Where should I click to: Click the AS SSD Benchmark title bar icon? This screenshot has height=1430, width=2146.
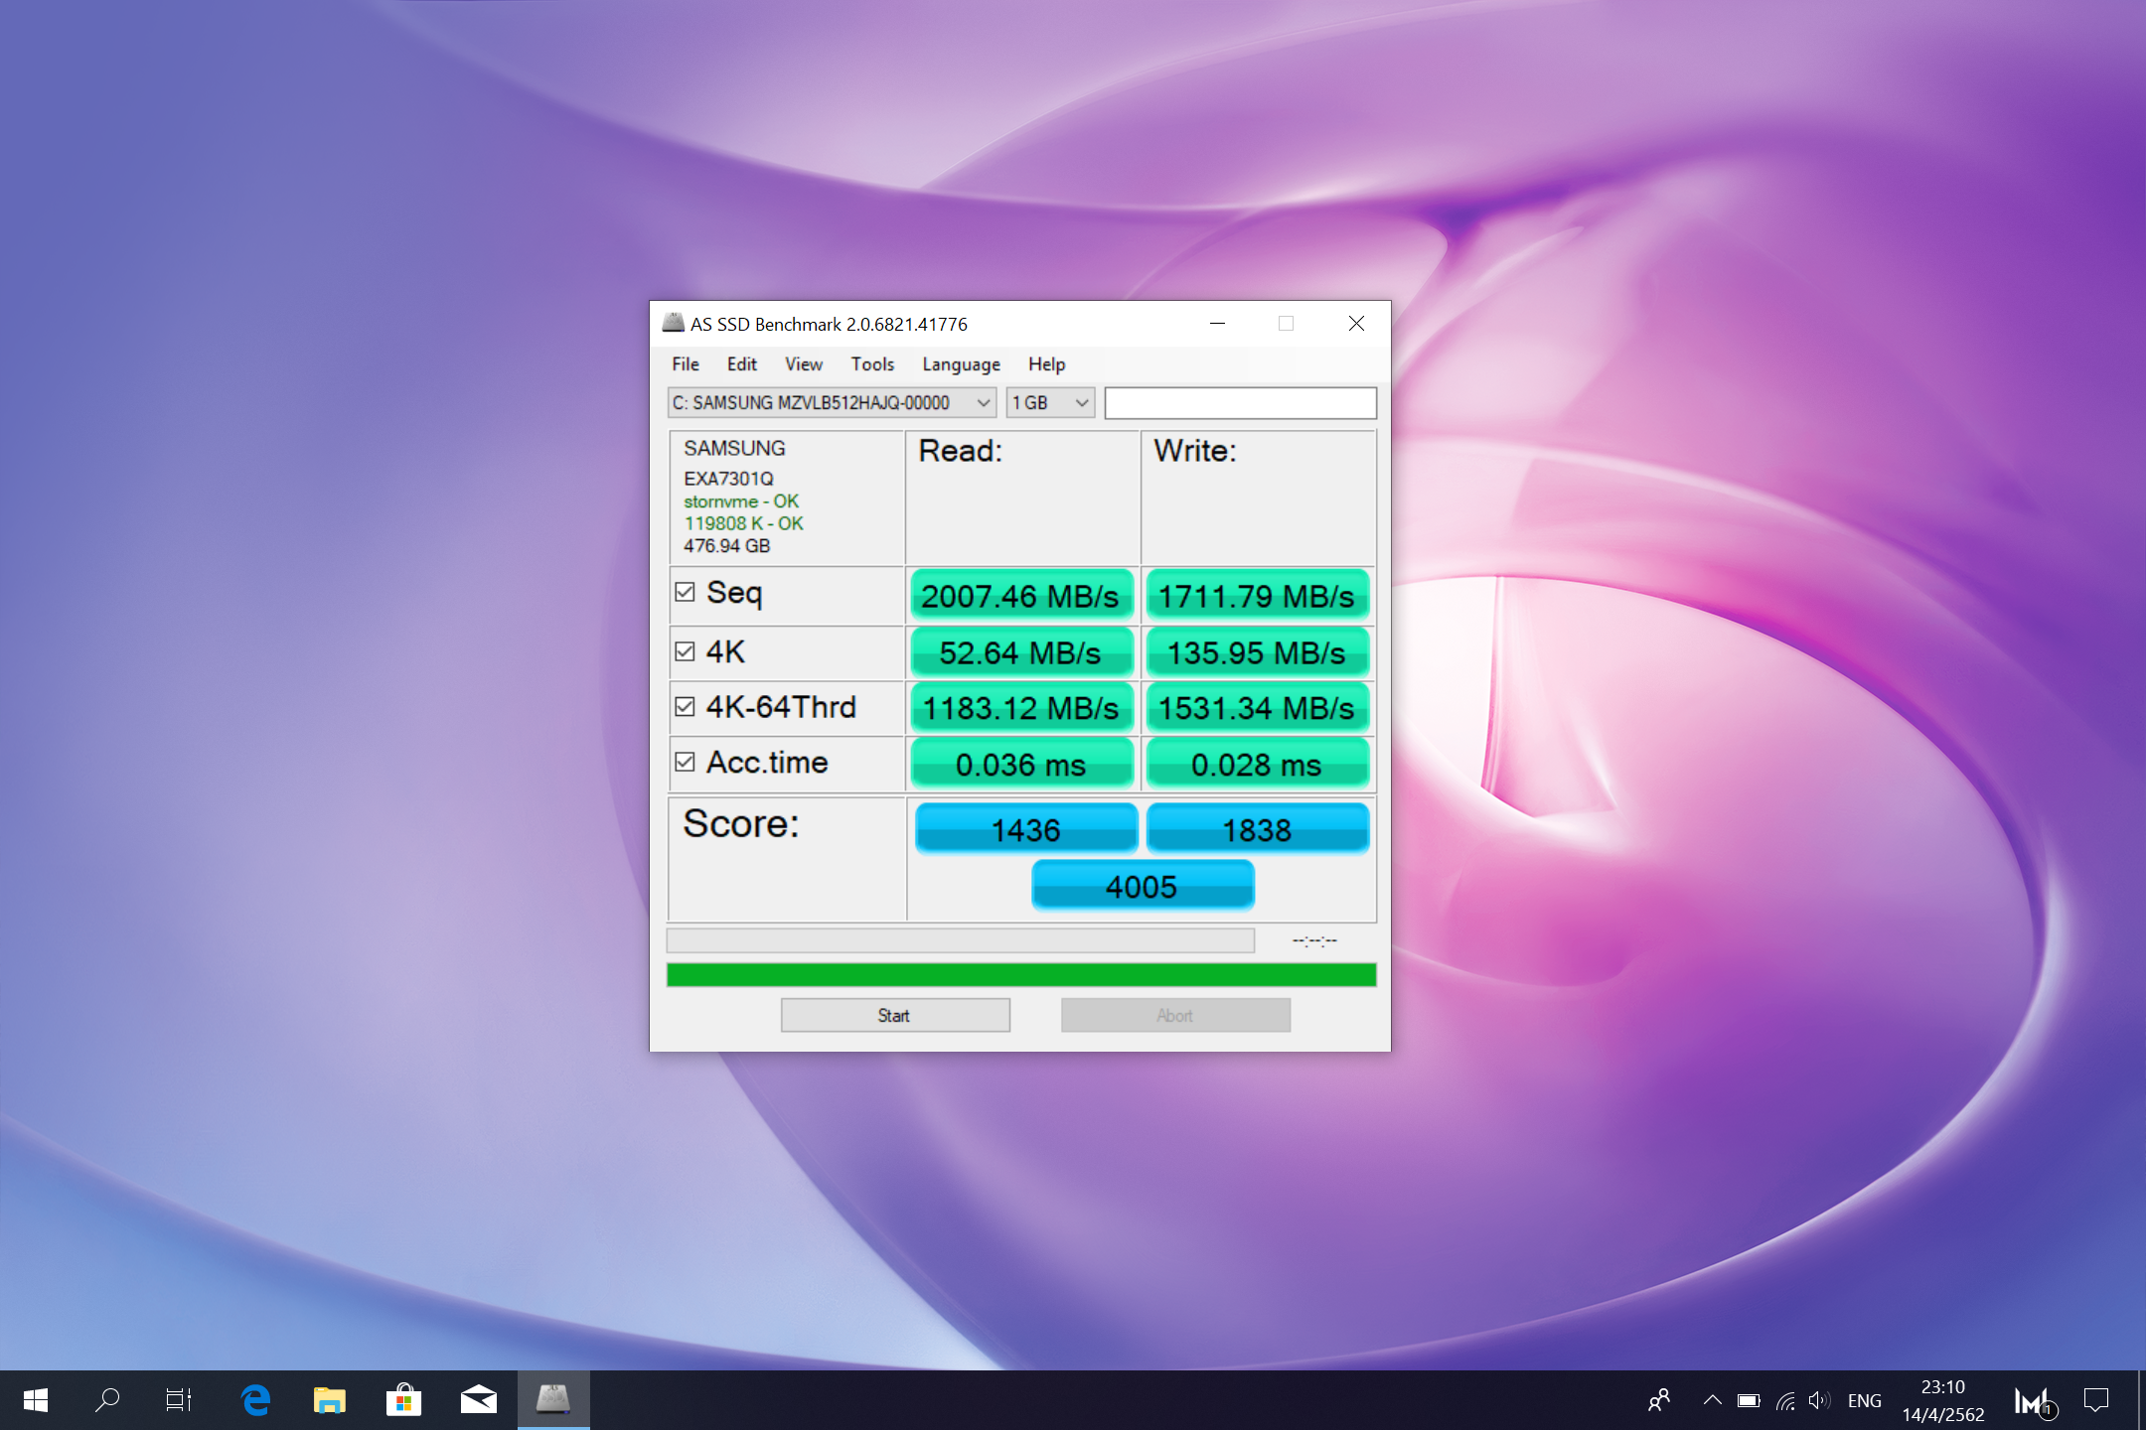click(x=673, y=323)
